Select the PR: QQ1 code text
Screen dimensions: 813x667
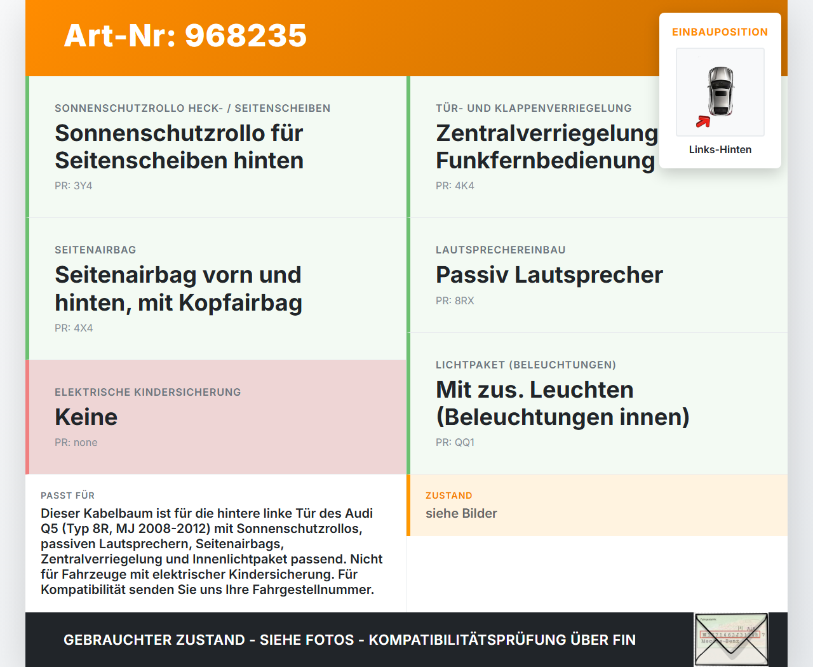pos(455,443)
